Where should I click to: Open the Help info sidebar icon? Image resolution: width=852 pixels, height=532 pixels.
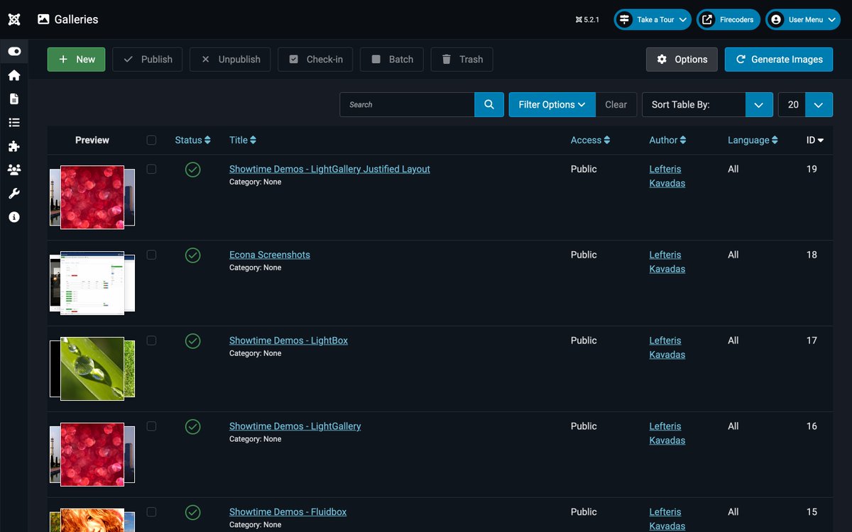(14, 217)
